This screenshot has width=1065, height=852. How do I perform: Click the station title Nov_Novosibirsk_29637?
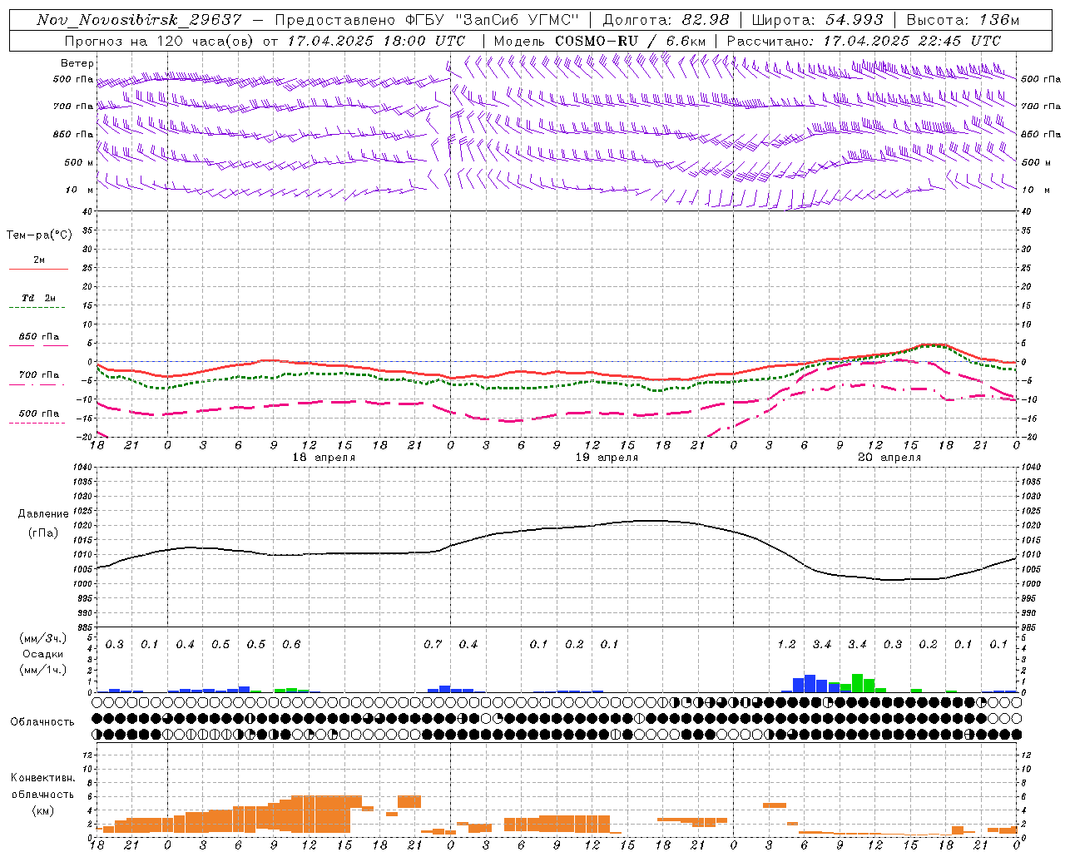140,20
